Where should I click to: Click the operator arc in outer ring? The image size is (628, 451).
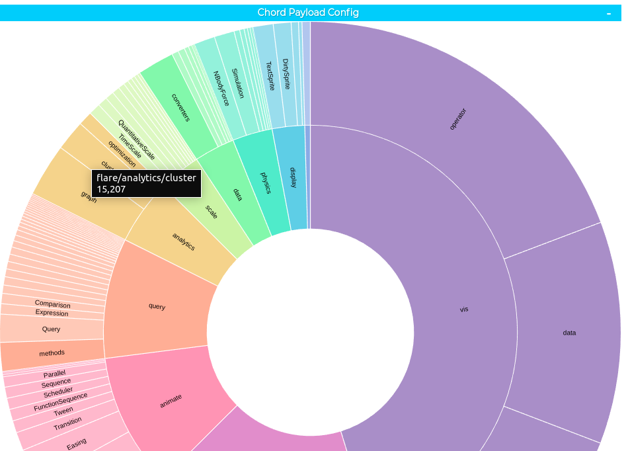click(456, 119)
